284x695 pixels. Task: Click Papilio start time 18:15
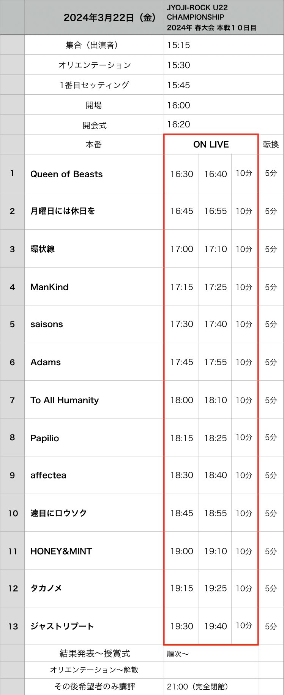(181, 438)
